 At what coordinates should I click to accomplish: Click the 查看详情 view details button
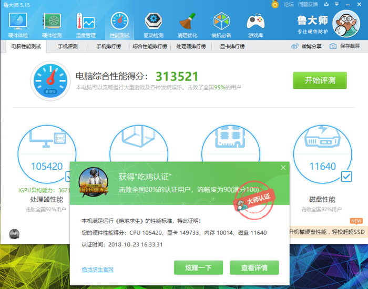click(x=254, y=267)
